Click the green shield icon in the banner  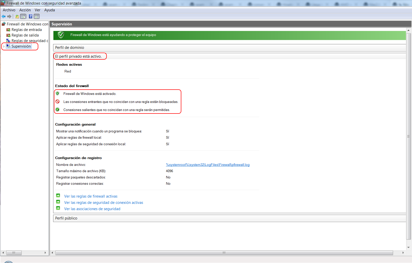pyautogui.click(x=61, y=35)
